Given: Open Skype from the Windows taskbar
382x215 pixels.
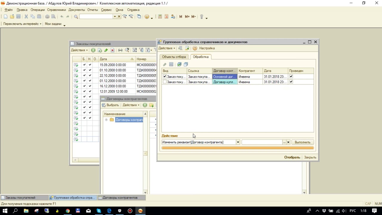Looking at the screenshot, I should (99, 211).
